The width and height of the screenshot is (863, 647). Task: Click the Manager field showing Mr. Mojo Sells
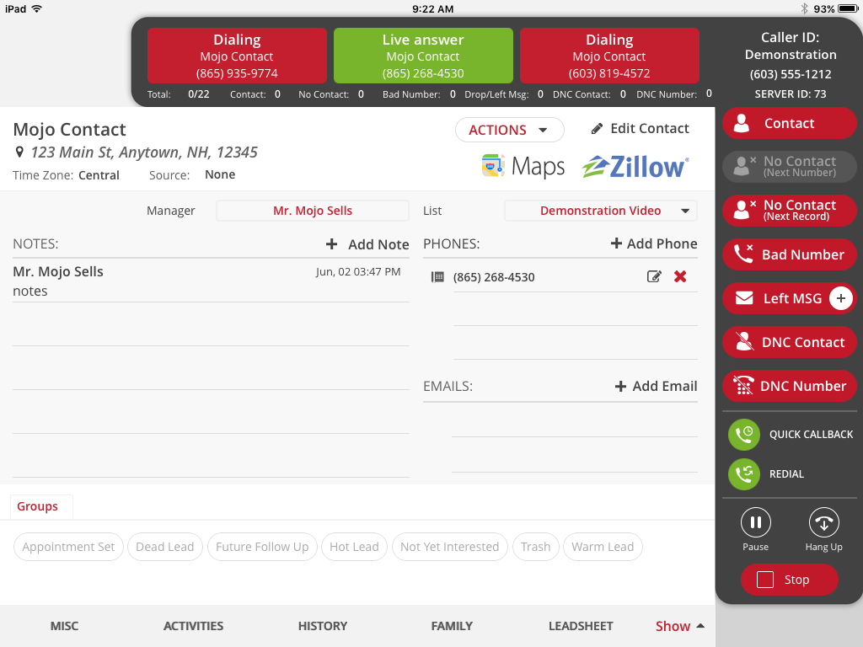tap(312, 210)
